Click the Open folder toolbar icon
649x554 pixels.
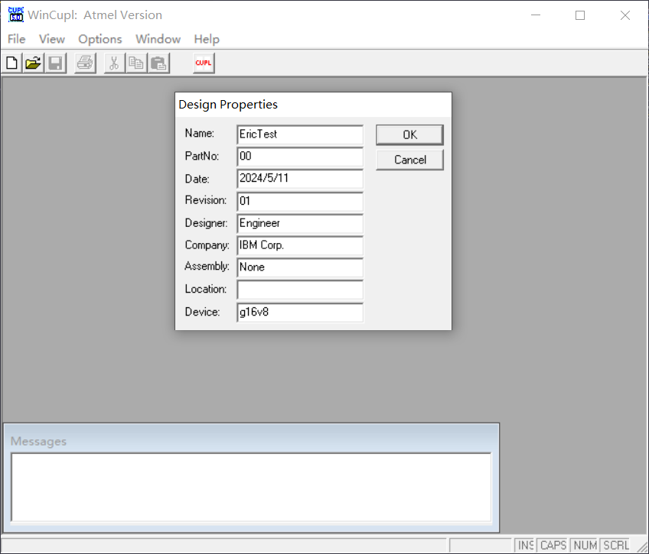tap(34, 63)
